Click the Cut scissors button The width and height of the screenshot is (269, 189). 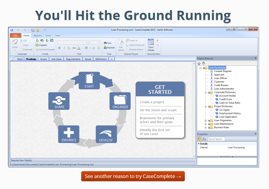[23, 40]
